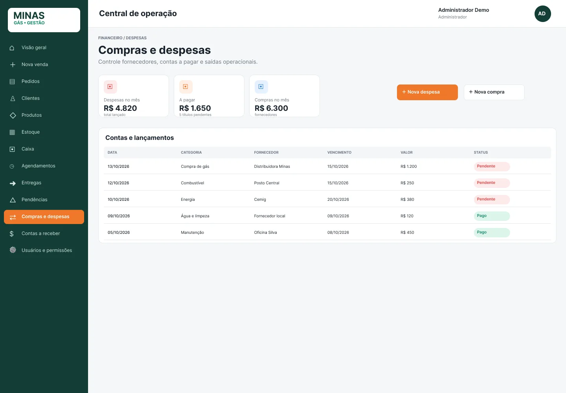
Task: Click the blue icon on Compras no mês card
Action: 261,87
